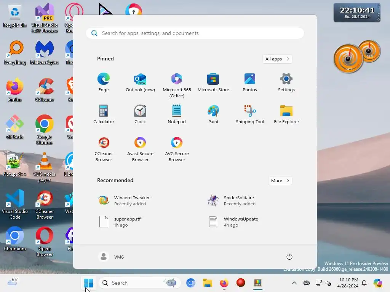Viewport: 390px width, 292px height.
Task: Select the Git Bash desktop shortcut
Action: click(x=15, y=127)
